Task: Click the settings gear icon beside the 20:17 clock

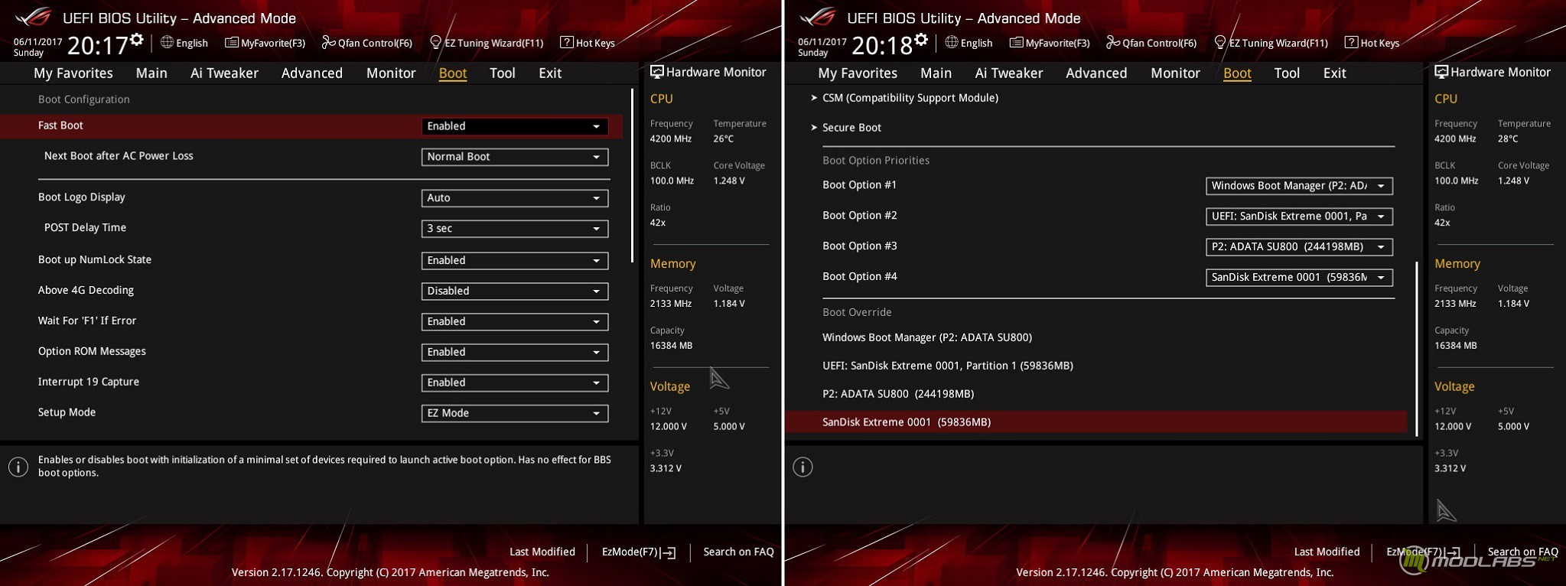Action: pyautogui.click(x=136, y=39)
